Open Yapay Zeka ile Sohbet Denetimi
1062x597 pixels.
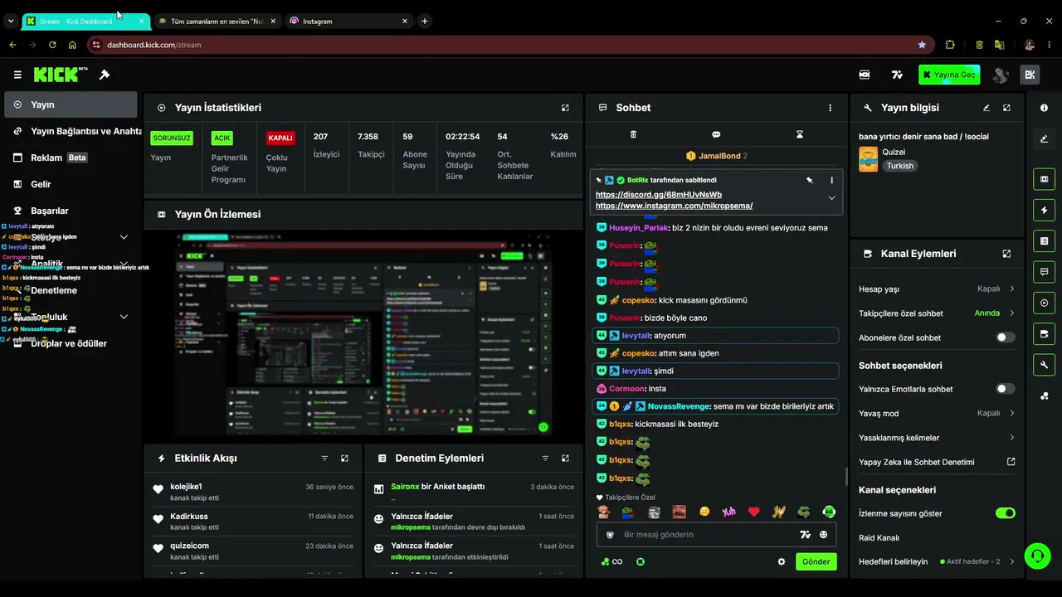(x=937, y=462)
